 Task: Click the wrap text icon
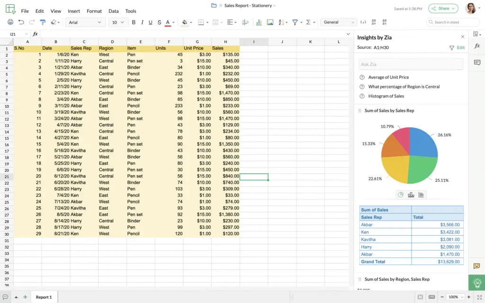(x=245, y=22)
